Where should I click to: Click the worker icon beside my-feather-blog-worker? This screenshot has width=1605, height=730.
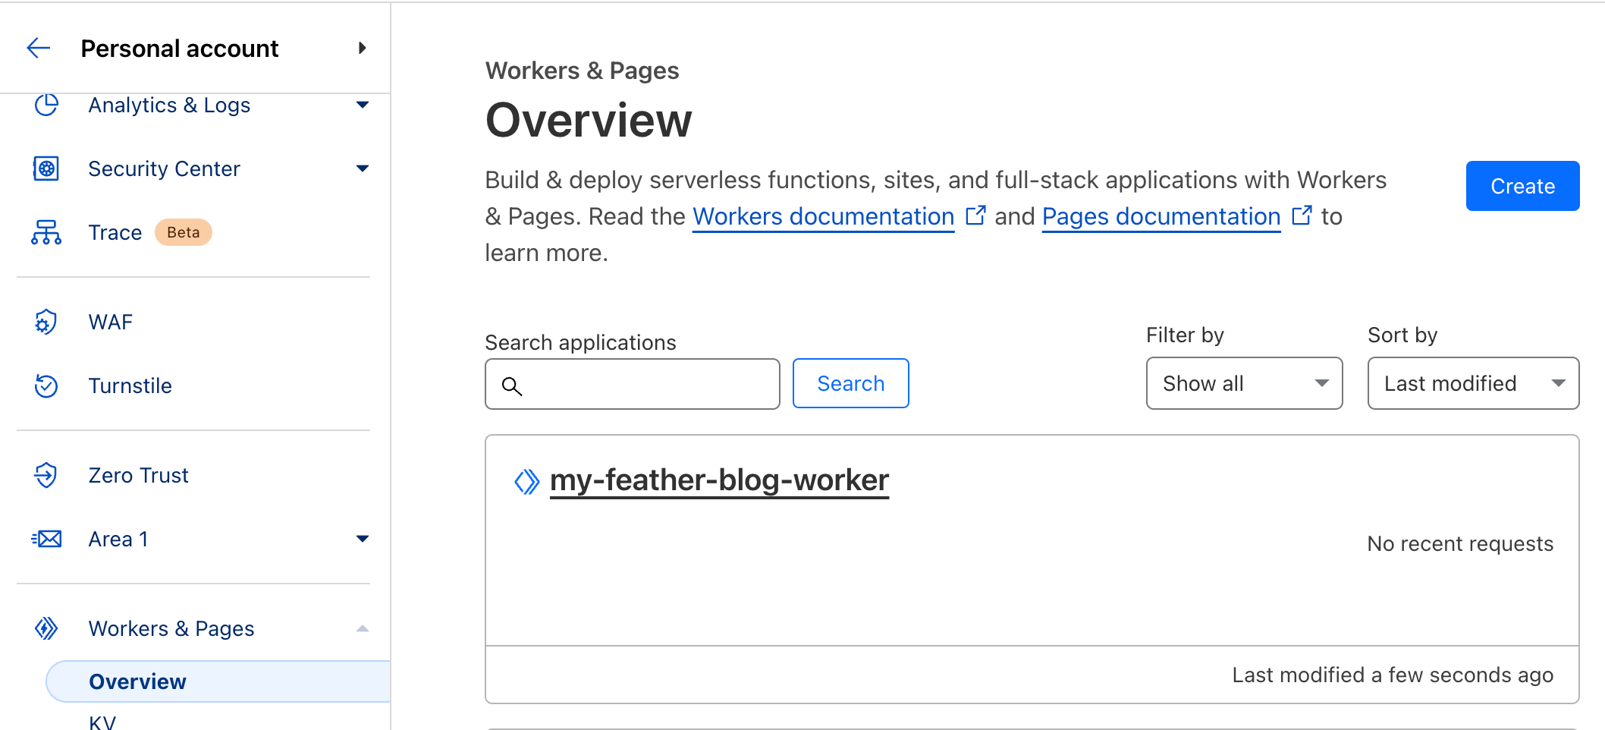point(526,481)
